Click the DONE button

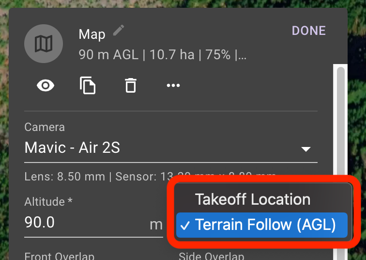click(309, 31)
